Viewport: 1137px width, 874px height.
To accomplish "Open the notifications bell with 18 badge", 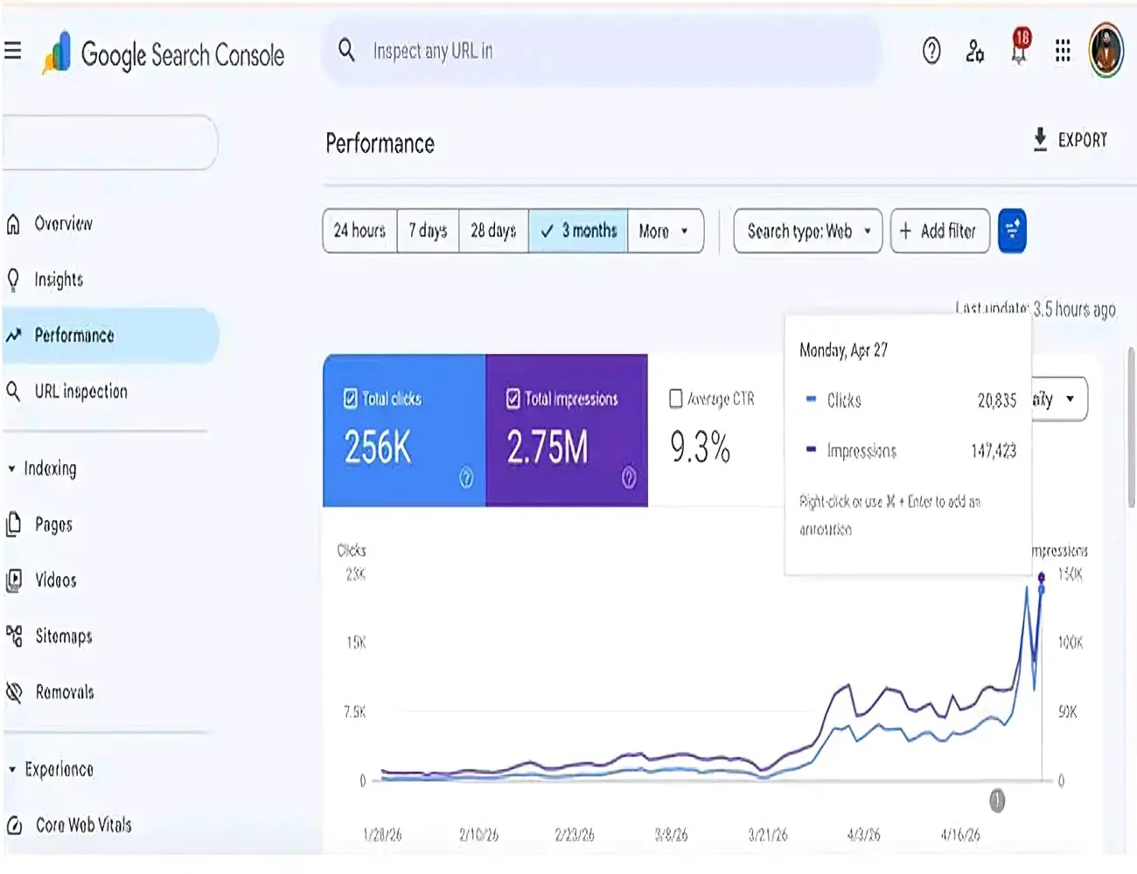I will coord(1020,47).
